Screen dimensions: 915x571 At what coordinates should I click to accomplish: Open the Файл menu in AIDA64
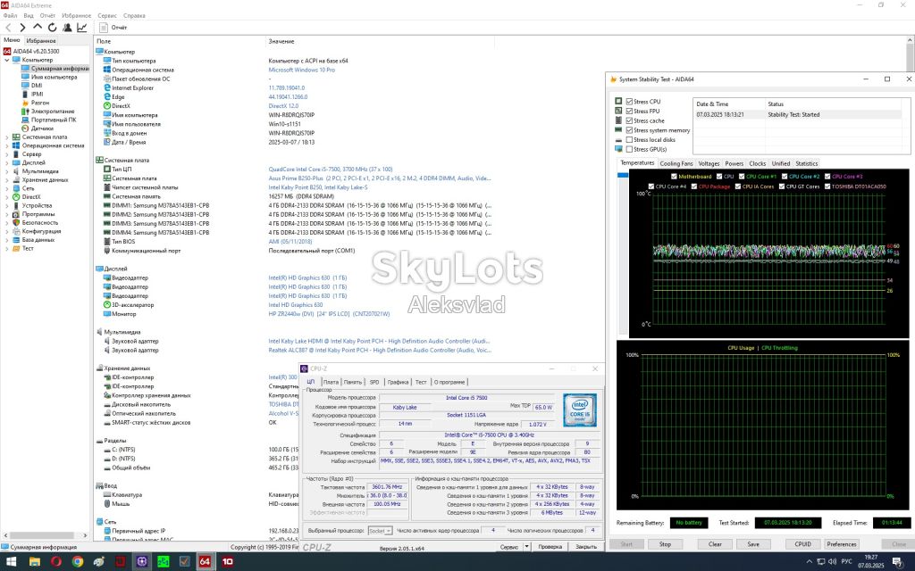click(x=10, y=16)
